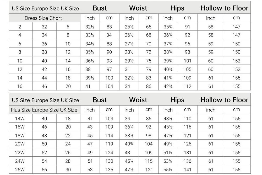Select the 141 cm hips value
Image resolution: width=262 pixels, height=175 pixels.
click(187, 170)
